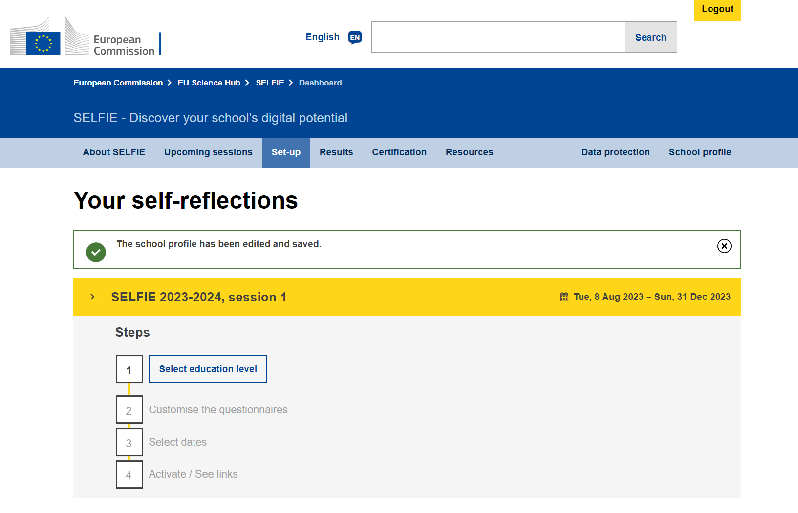
Task: Click the European Commission logo
Action: point(86,36)
